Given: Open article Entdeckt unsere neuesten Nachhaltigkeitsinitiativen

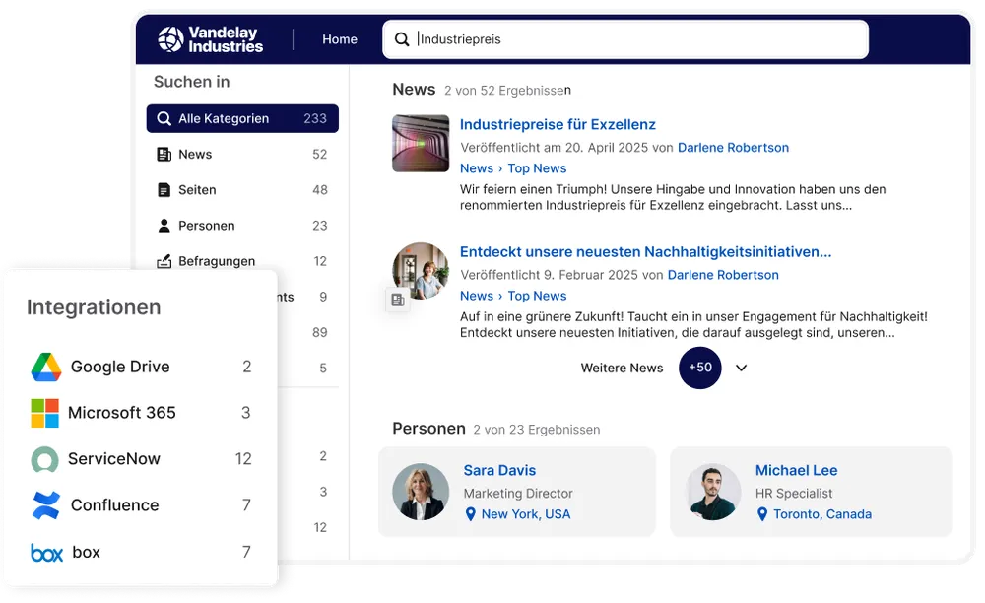Looking at the screenshot, I should (x=646, y=252).
